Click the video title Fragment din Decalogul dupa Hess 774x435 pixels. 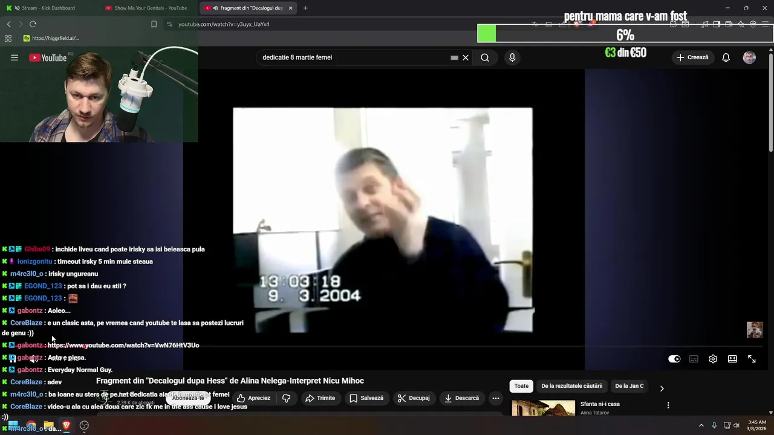click(x=230, y=381)
